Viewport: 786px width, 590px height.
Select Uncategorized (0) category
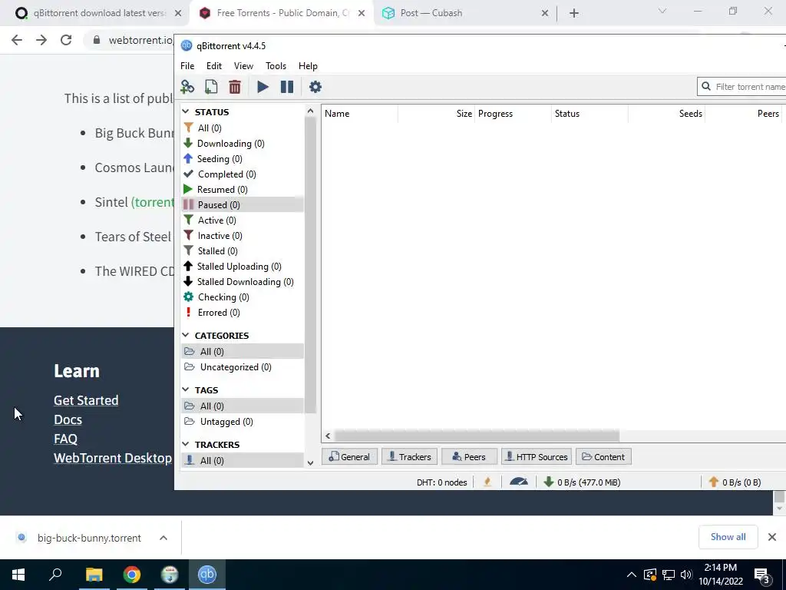tap(243, 367)
